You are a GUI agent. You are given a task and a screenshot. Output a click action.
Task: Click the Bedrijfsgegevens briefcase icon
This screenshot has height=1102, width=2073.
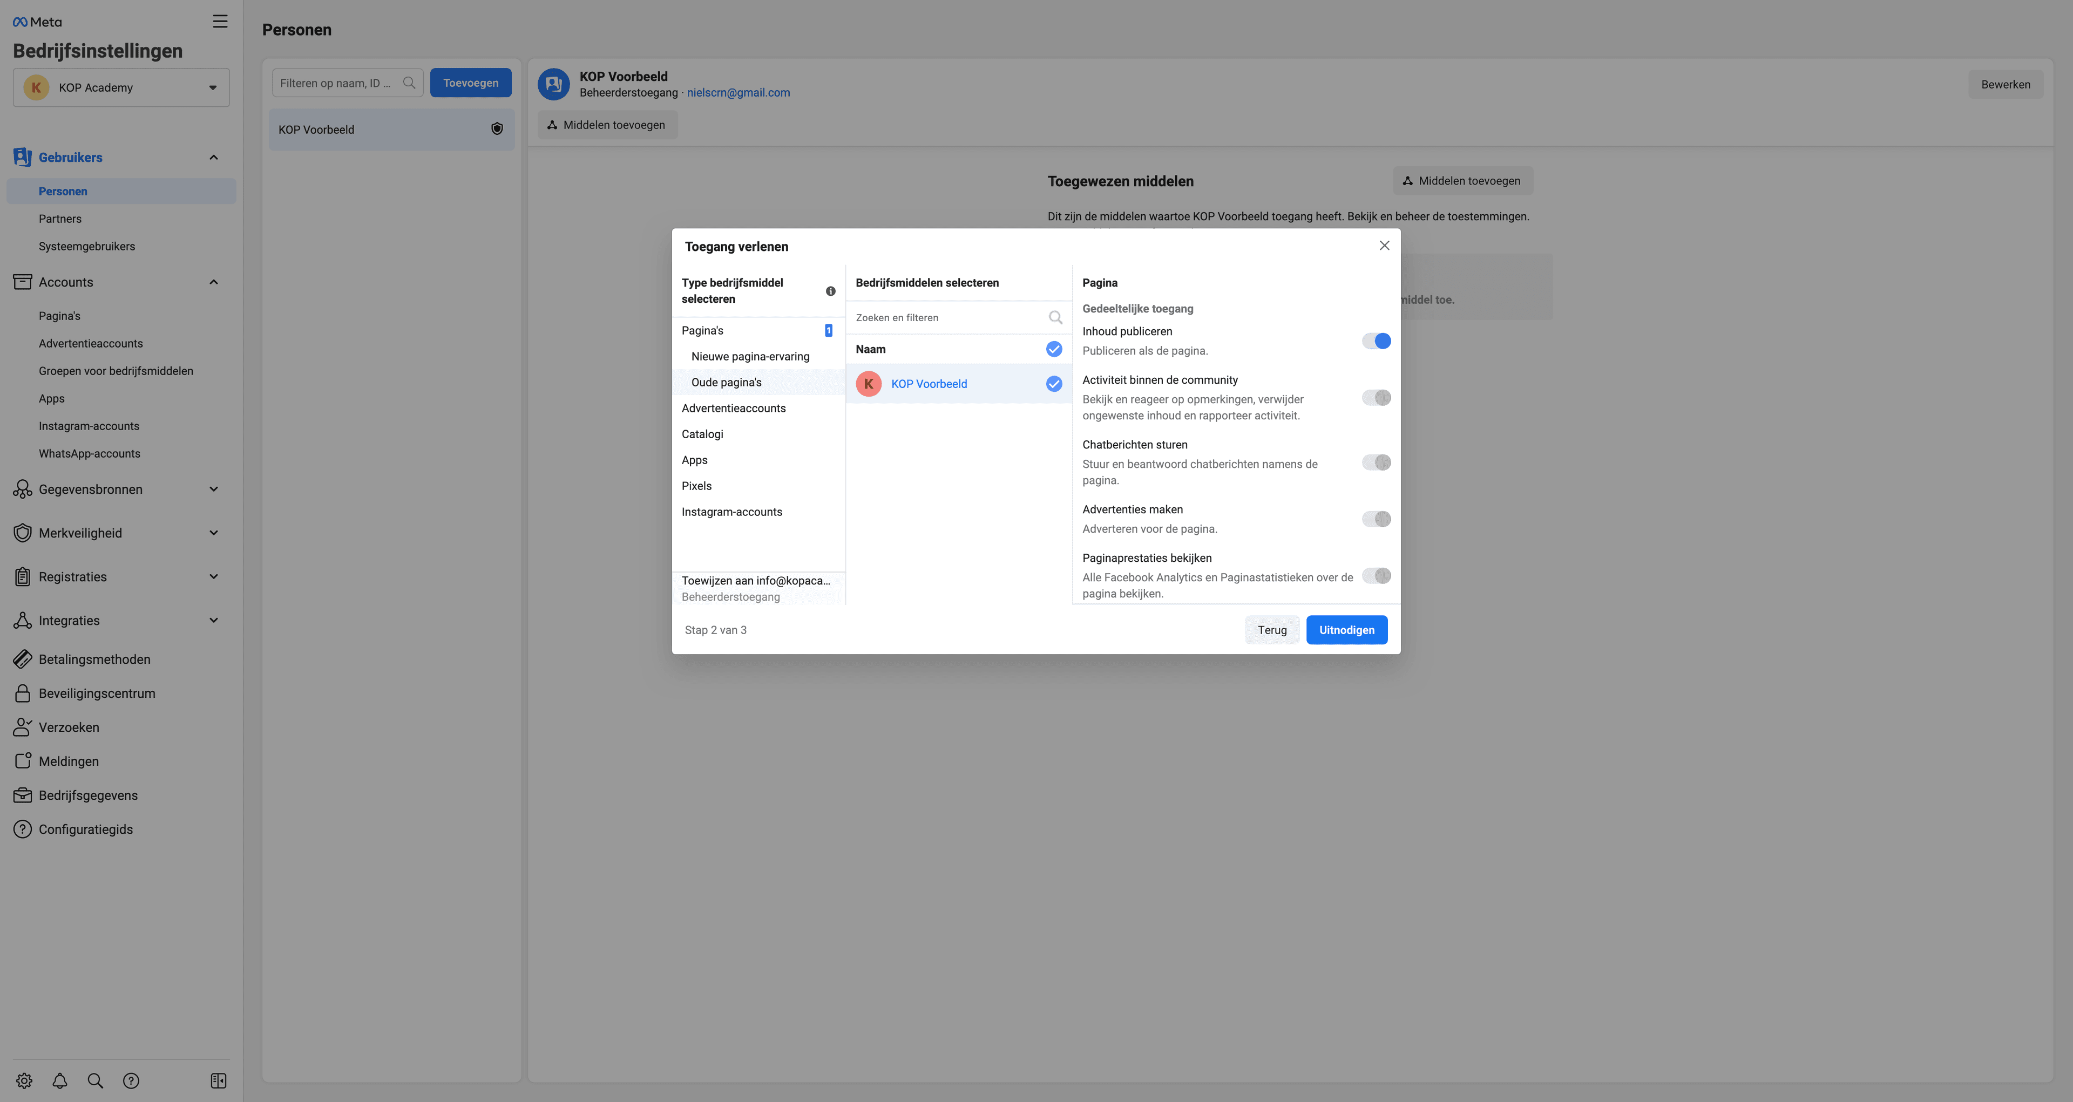click(x=23, y=795)
